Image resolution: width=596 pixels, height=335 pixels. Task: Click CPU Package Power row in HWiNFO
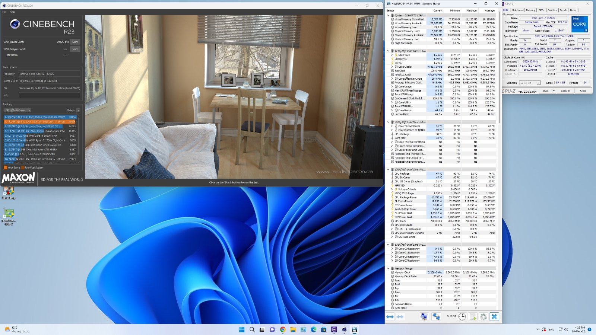[443, 197]
